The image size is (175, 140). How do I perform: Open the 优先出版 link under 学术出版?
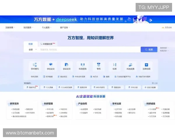pyautogui.click(x=118, y=116)
